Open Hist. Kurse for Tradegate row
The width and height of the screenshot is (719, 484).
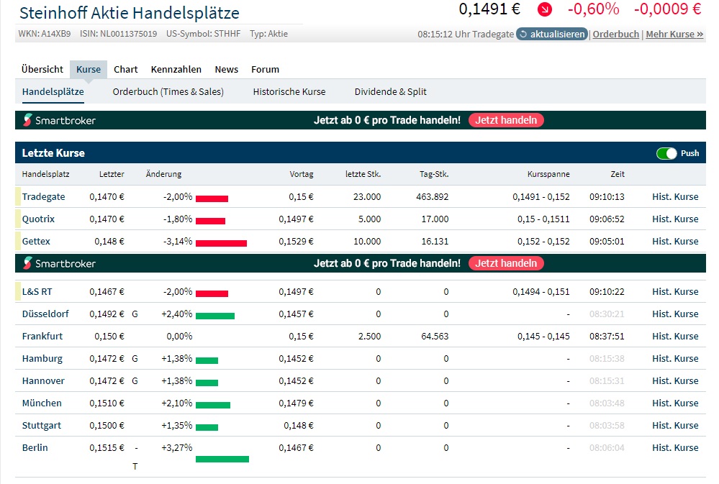pos(675,196)
